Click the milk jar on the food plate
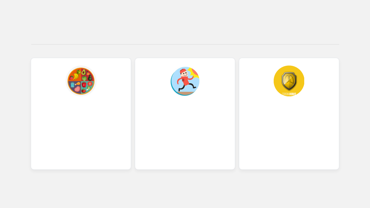The image size is (370, 208). (x=72, y=85)
